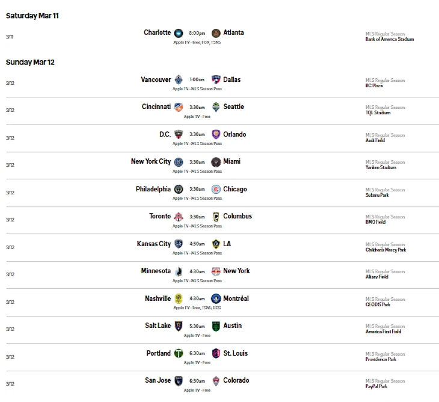
Task: Click the FC Dallas crest icon
Action: (216, 79)
